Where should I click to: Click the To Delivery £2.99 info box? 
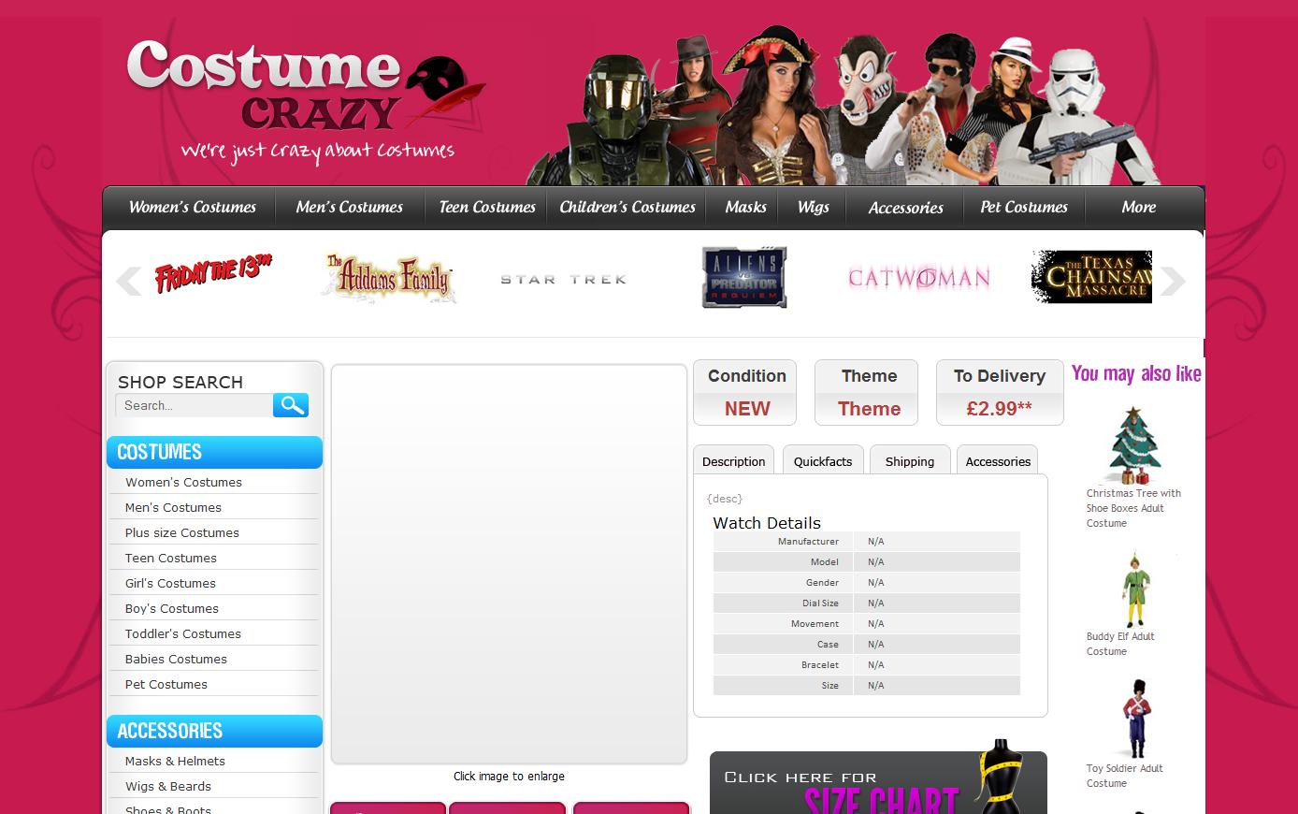coord(1000,392)
